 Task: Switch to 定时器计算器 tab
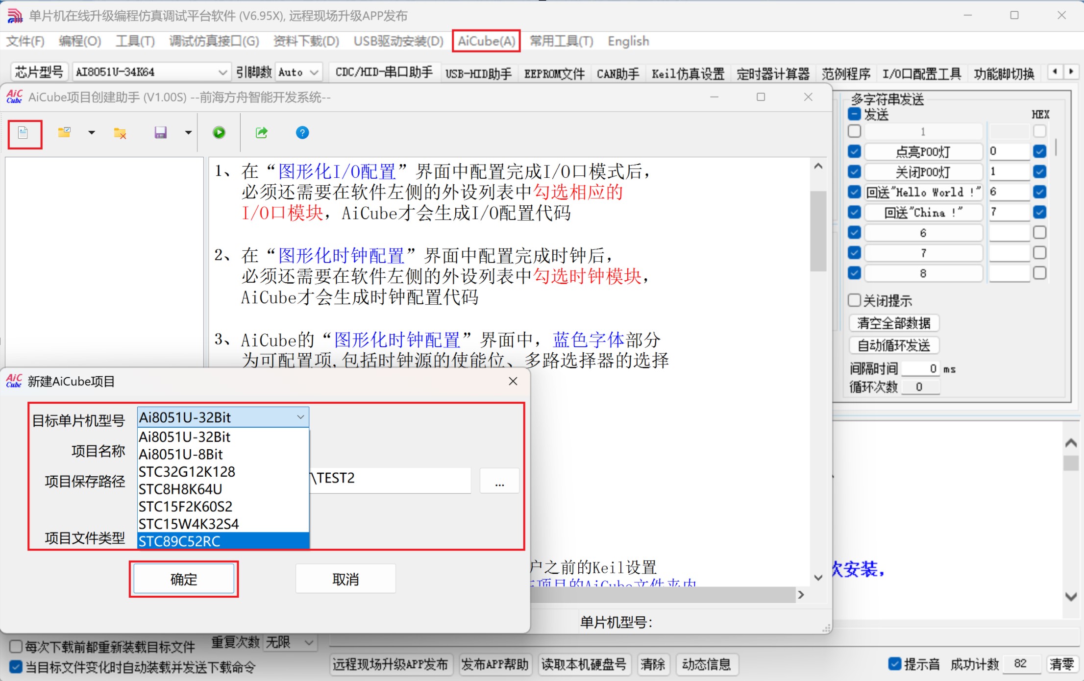tap(773, 73)
